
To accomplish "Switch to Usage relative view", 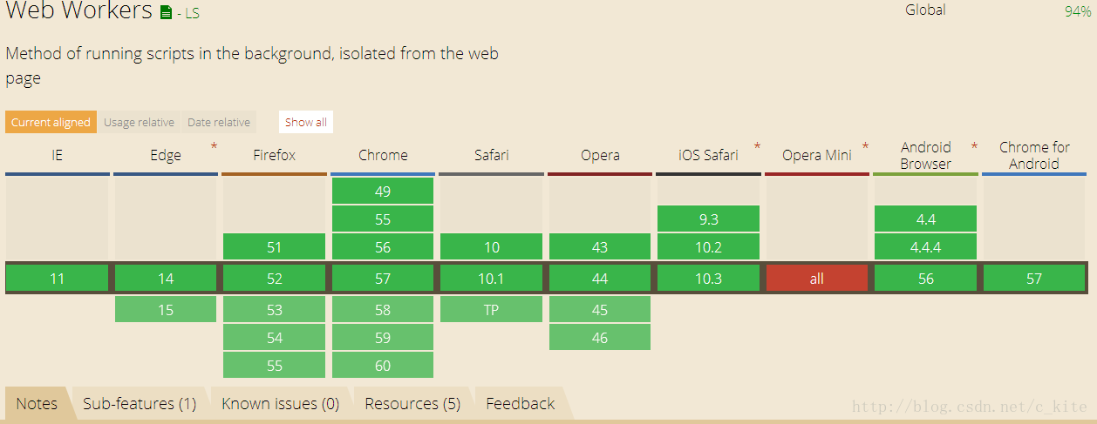I will [139, 122].
